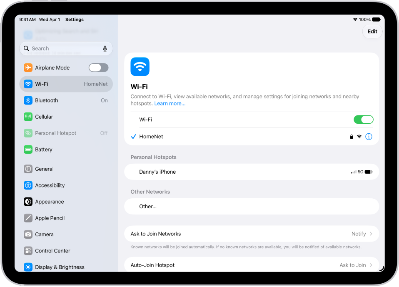Tap the status bar battery icon

pos(377,20)
